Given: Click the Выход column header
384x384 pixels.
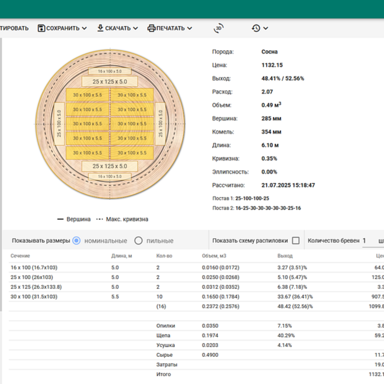Looking at the screenshot, I should click(285, 256).
